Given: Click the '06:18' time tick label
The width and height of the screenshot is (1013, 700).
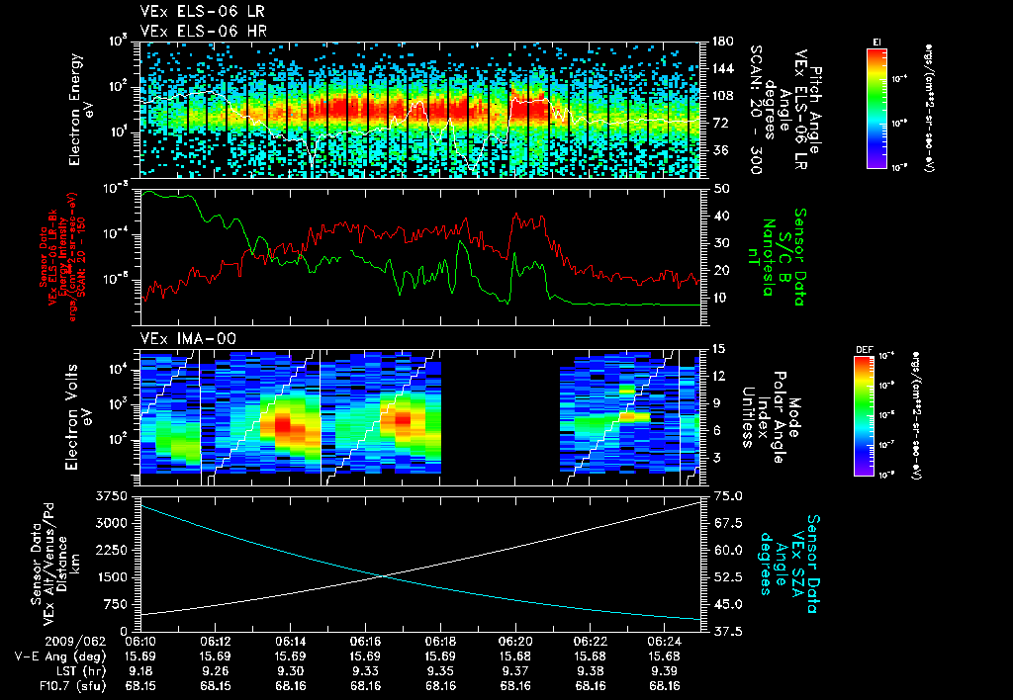Looking at the screenshot, I should [x=440, y=642].
